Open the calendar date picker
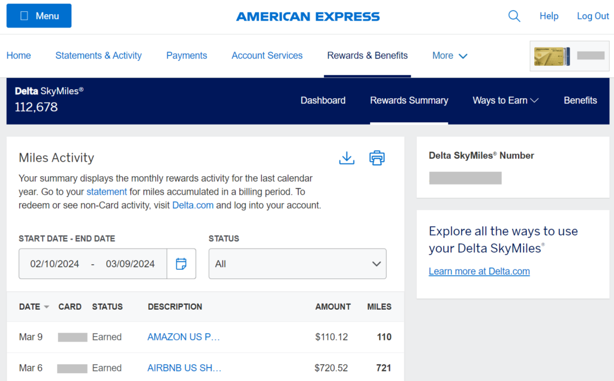The width and height of the screenshot is (614, 381). pos(182,264)
